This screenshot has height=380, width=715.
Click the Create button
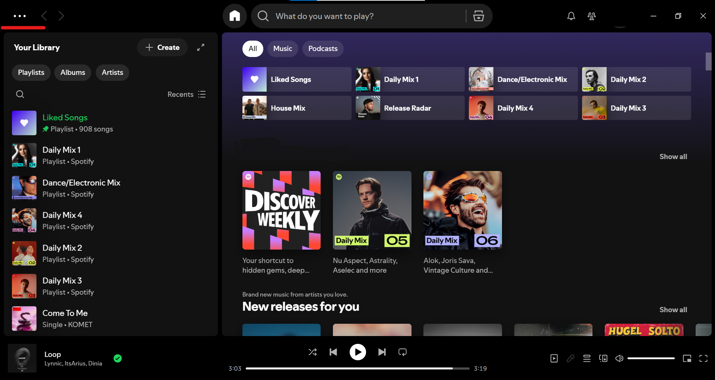click(x=162, y=47)
